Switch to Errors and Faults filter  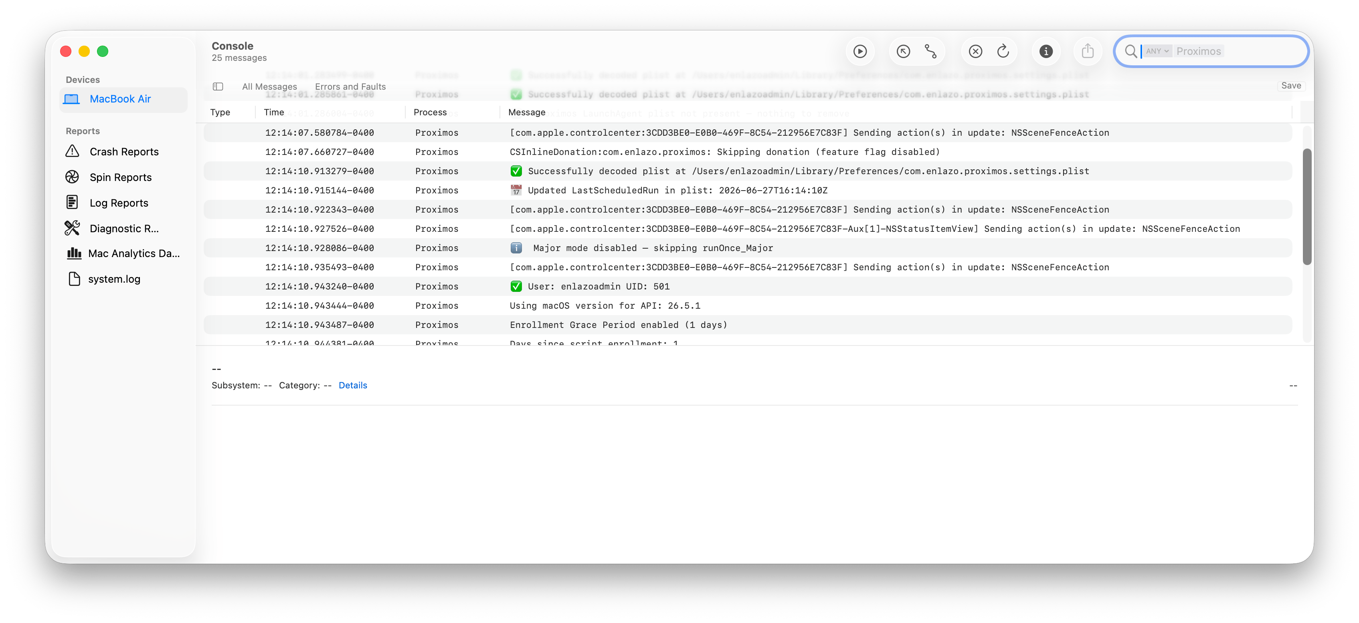(x=350, y=86)
